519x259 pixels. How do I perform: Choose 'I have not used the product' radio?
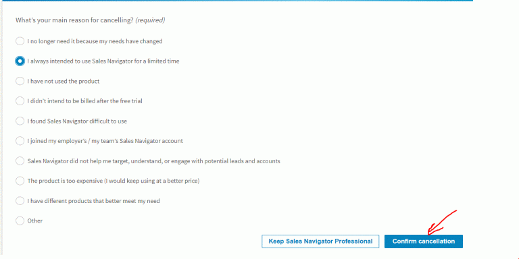20,81
